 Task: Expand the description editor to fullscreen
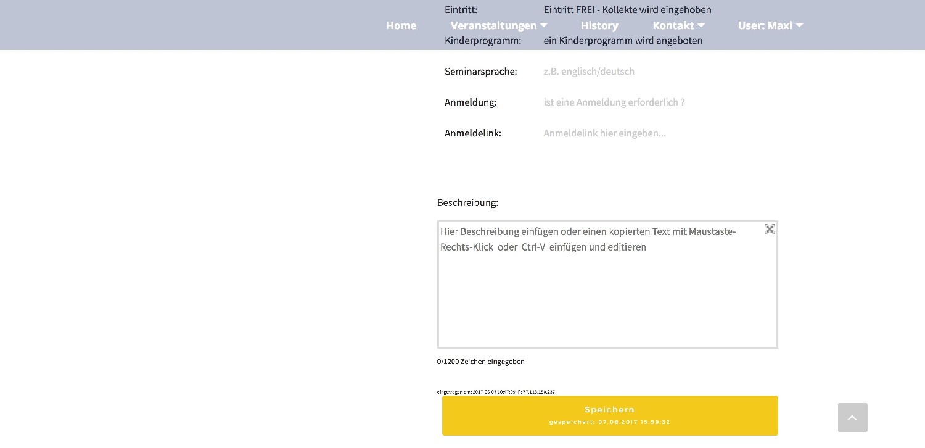770,230
